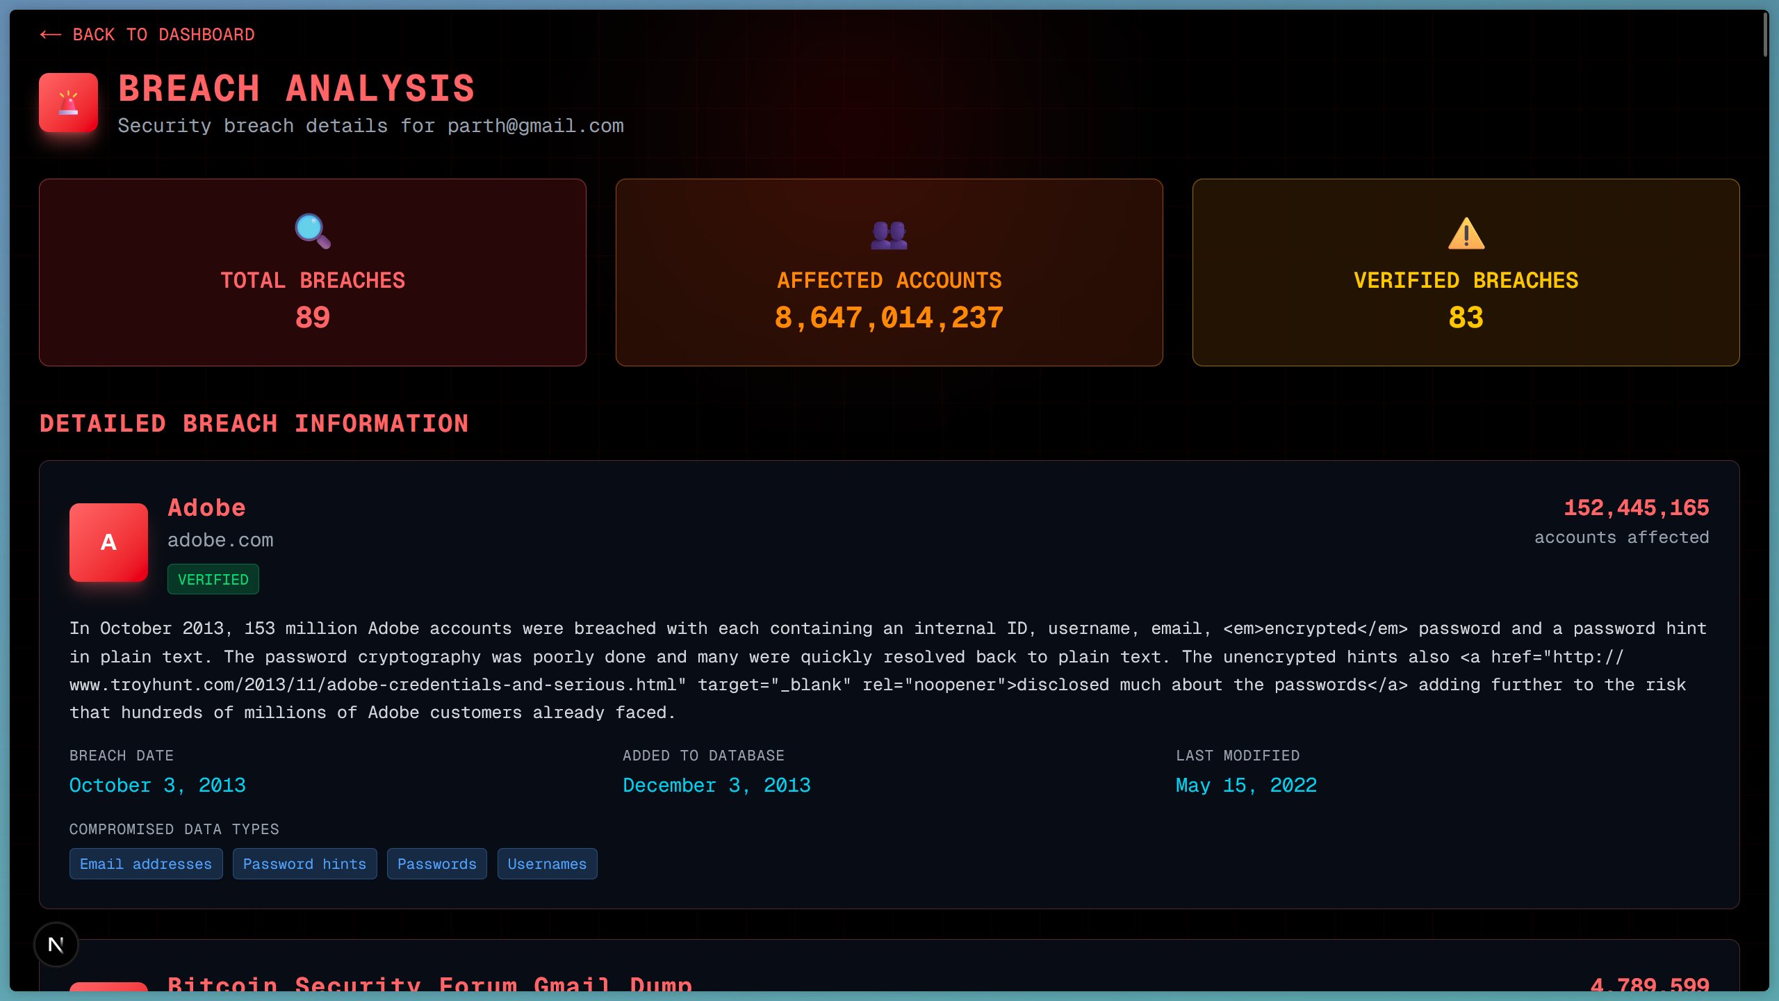Click the back arrow icon

coord(51,35)
